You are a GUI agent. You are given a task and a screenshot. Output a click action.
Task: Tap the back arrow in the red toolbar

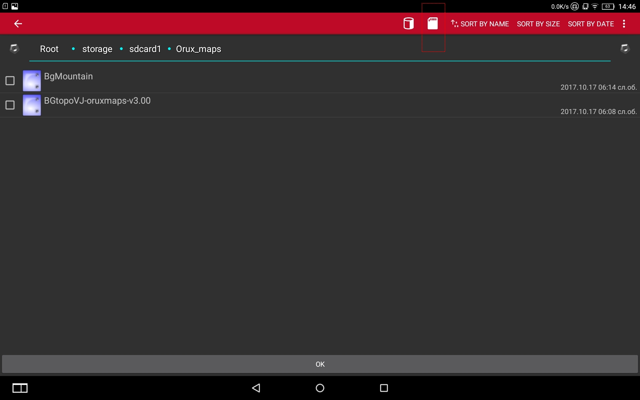click(x=18, y=24)
